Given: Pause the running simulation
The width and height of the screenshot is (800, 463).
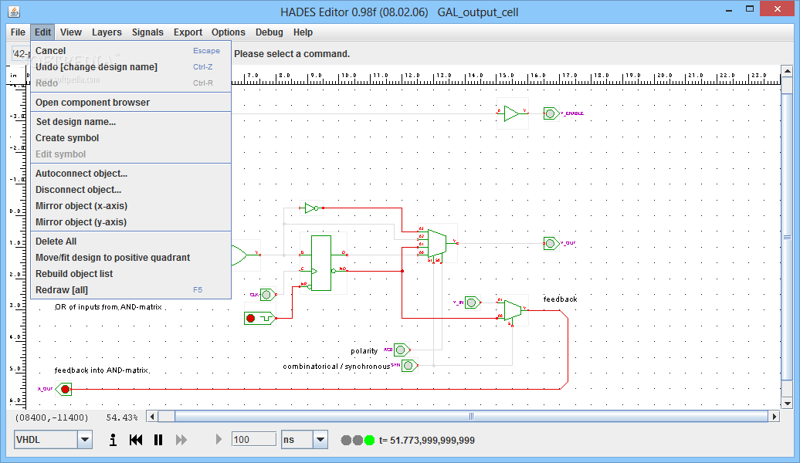Looking at the screenshot, I should (158, 440).
